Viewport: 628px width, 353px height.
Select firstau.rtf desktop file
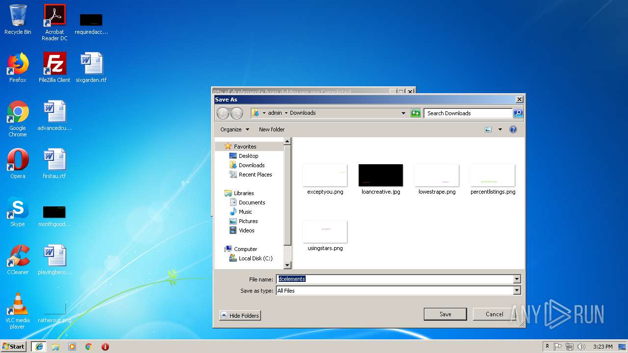tap(54, 164)
